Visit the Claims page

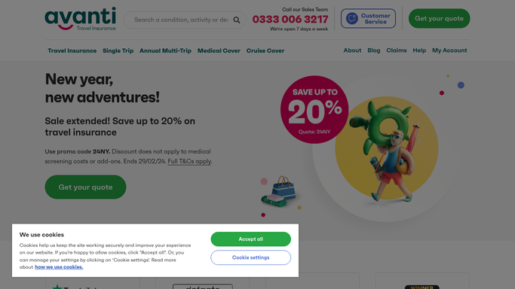pos(397,50)
